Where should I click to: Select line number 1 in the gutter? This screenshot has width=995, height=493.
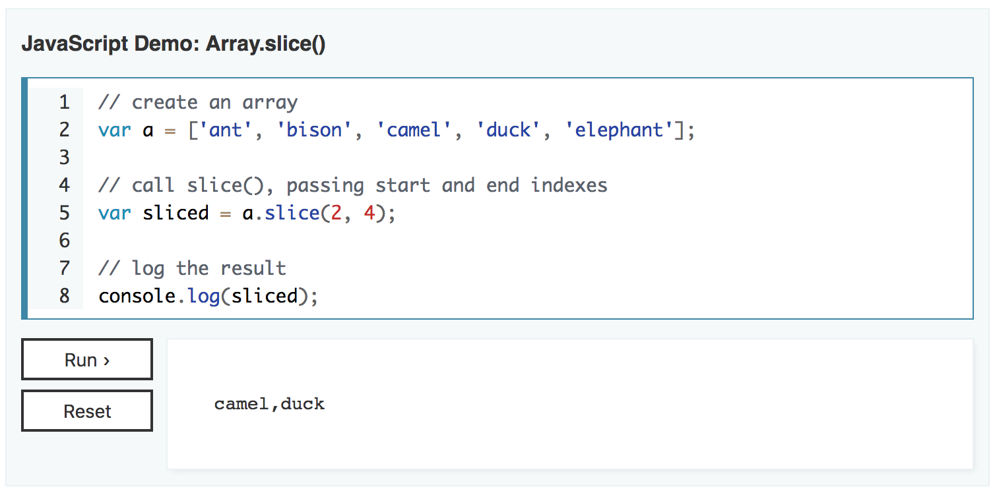[x=64, y=102]
